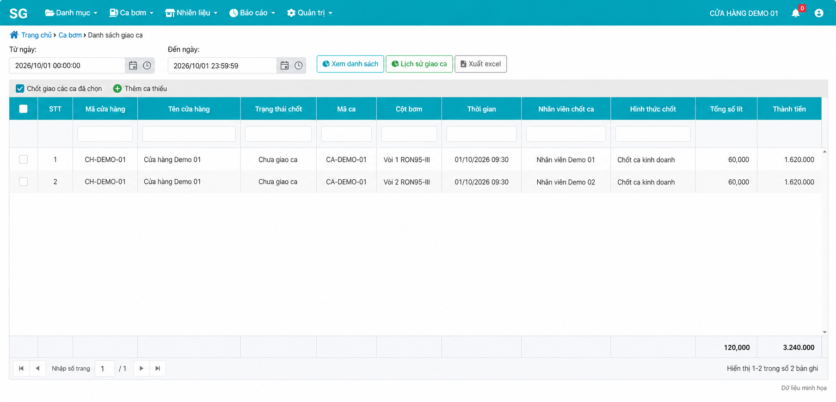Click Xem danh sách button

click(x=350, y=64)
